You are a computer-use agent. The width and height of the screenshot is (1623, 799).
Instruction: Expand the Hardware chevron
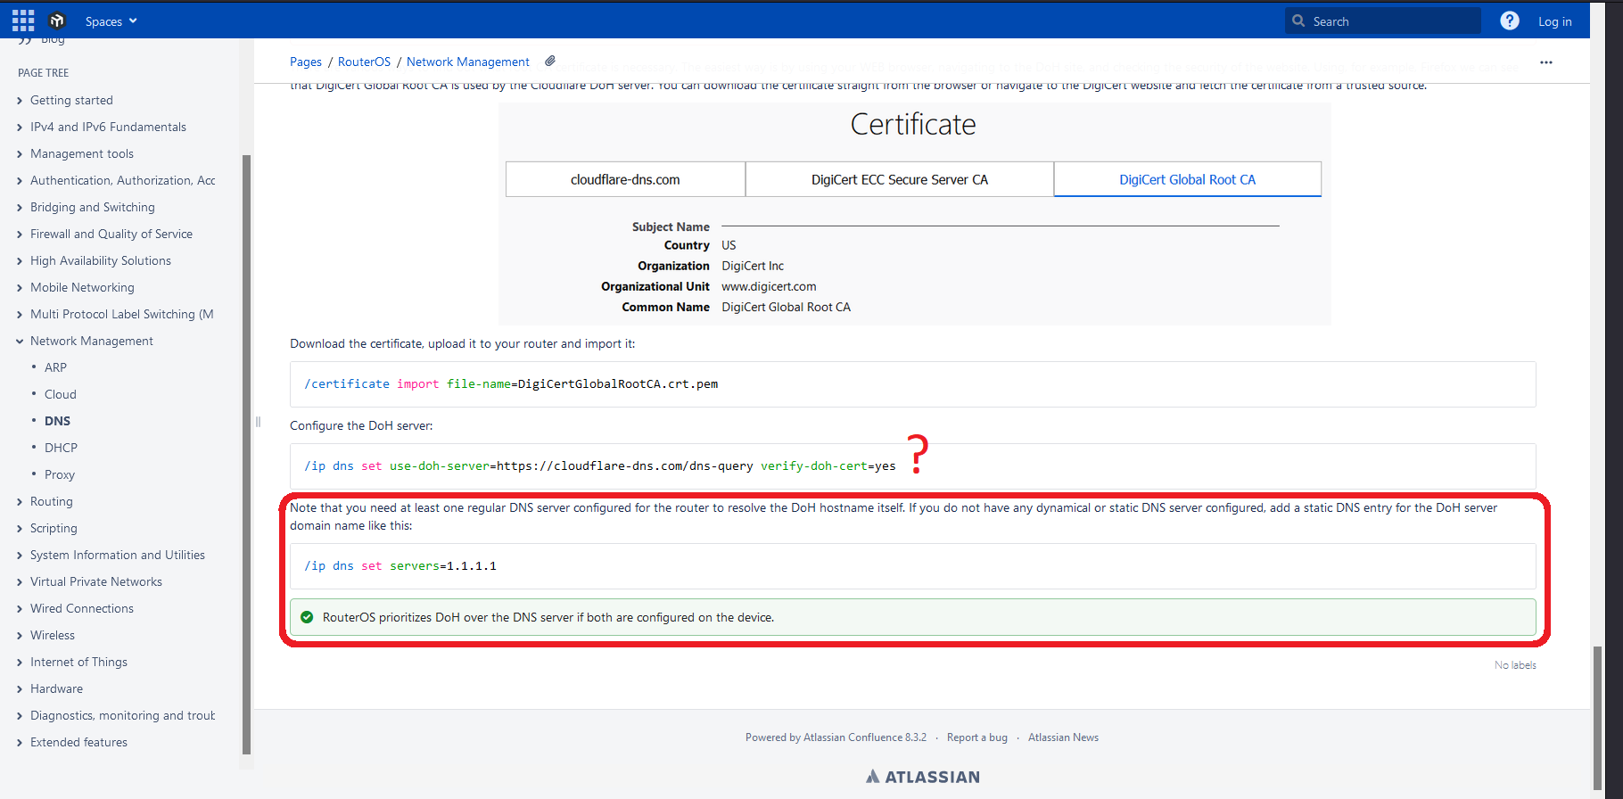(x=20, y=689)
